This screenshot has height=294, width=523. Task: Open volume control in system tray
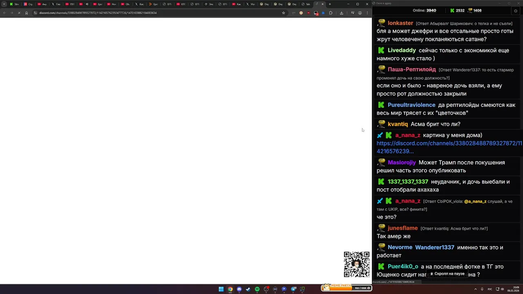(502, 289)
